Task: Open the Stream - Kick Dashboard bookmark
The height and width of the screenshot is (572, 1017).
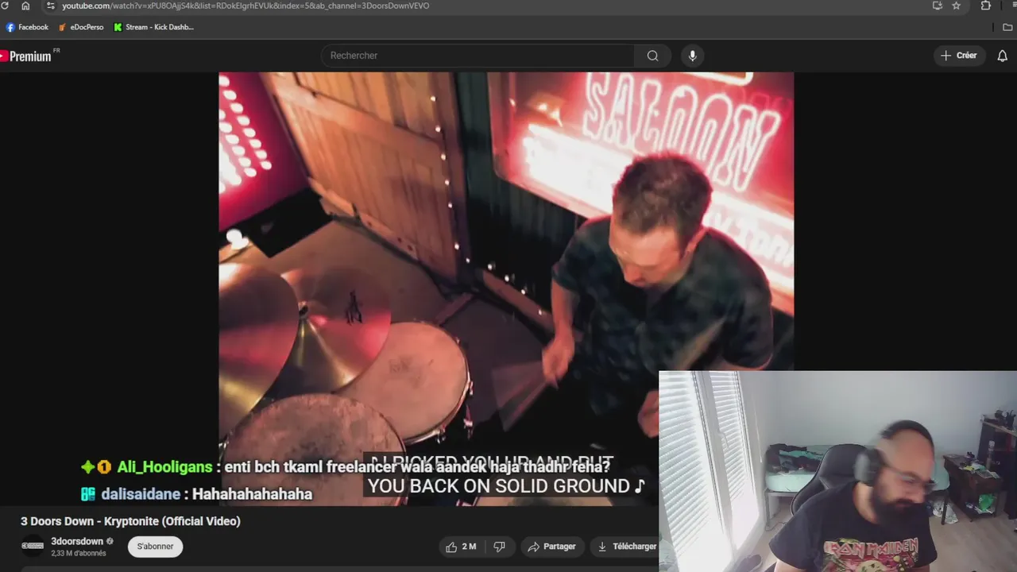Action: (x=154, y=27)
